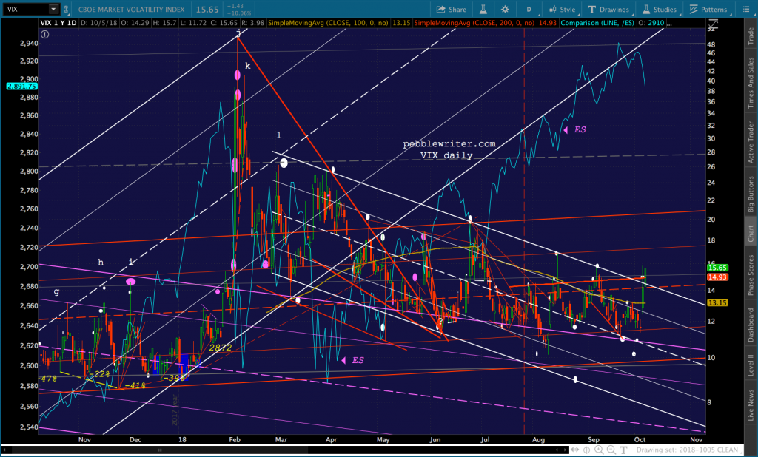Click the price axis scale icon
Image resolution: width=758 pixels, height=457 pixels.
pyautogui.click(x=713, y=23)
